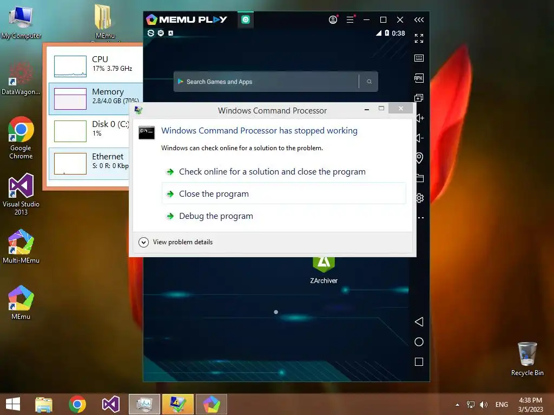This screenshot has height=415, width=554.
Task: Switch to the MEmu taskbar button
Action: pyautogui.click(x=212, y=404)
